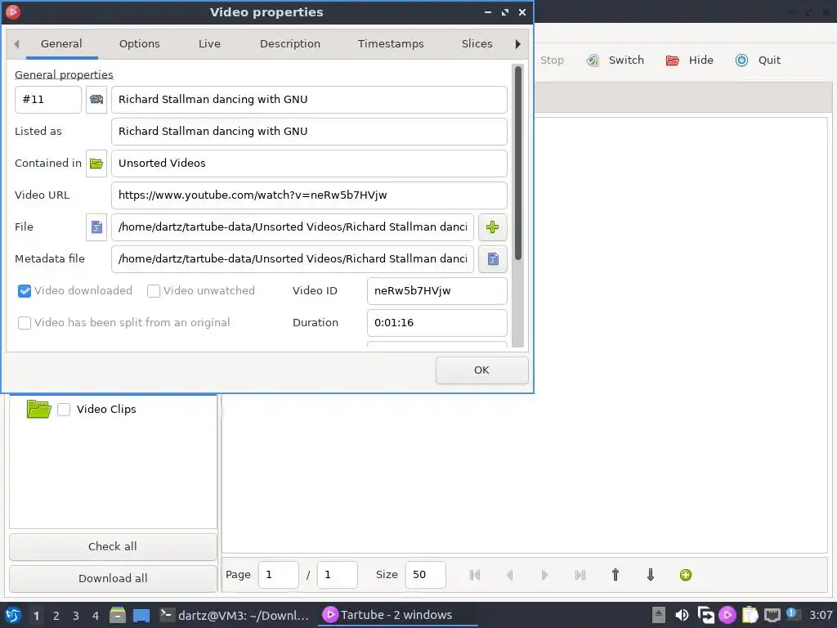
Task: Click the Check all button
Action: coord(113,547)
